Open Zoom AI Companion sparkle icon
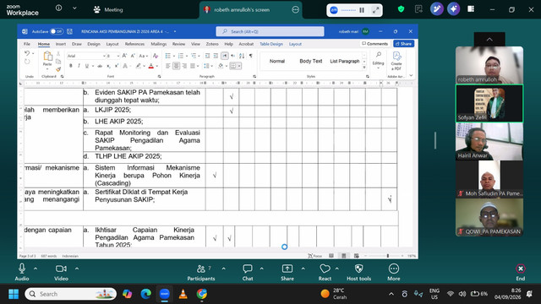Viewport: 541px width, 304px height. pyautogui.click(x=453, y=9)
